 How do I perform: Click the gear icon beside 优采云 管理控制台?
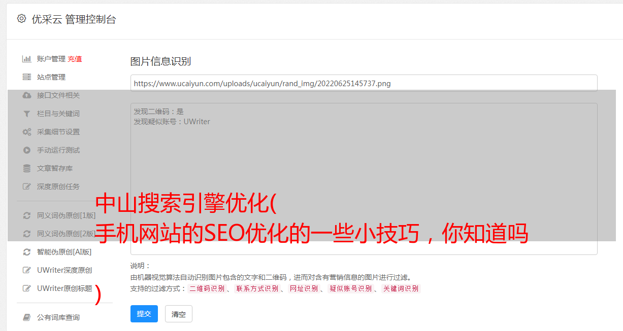21,19
